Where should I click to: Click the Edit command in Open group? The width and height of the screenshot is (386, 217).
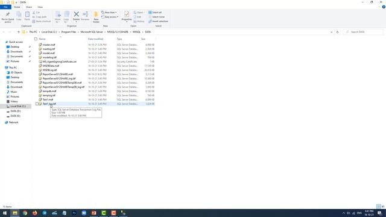pos(138,17)
